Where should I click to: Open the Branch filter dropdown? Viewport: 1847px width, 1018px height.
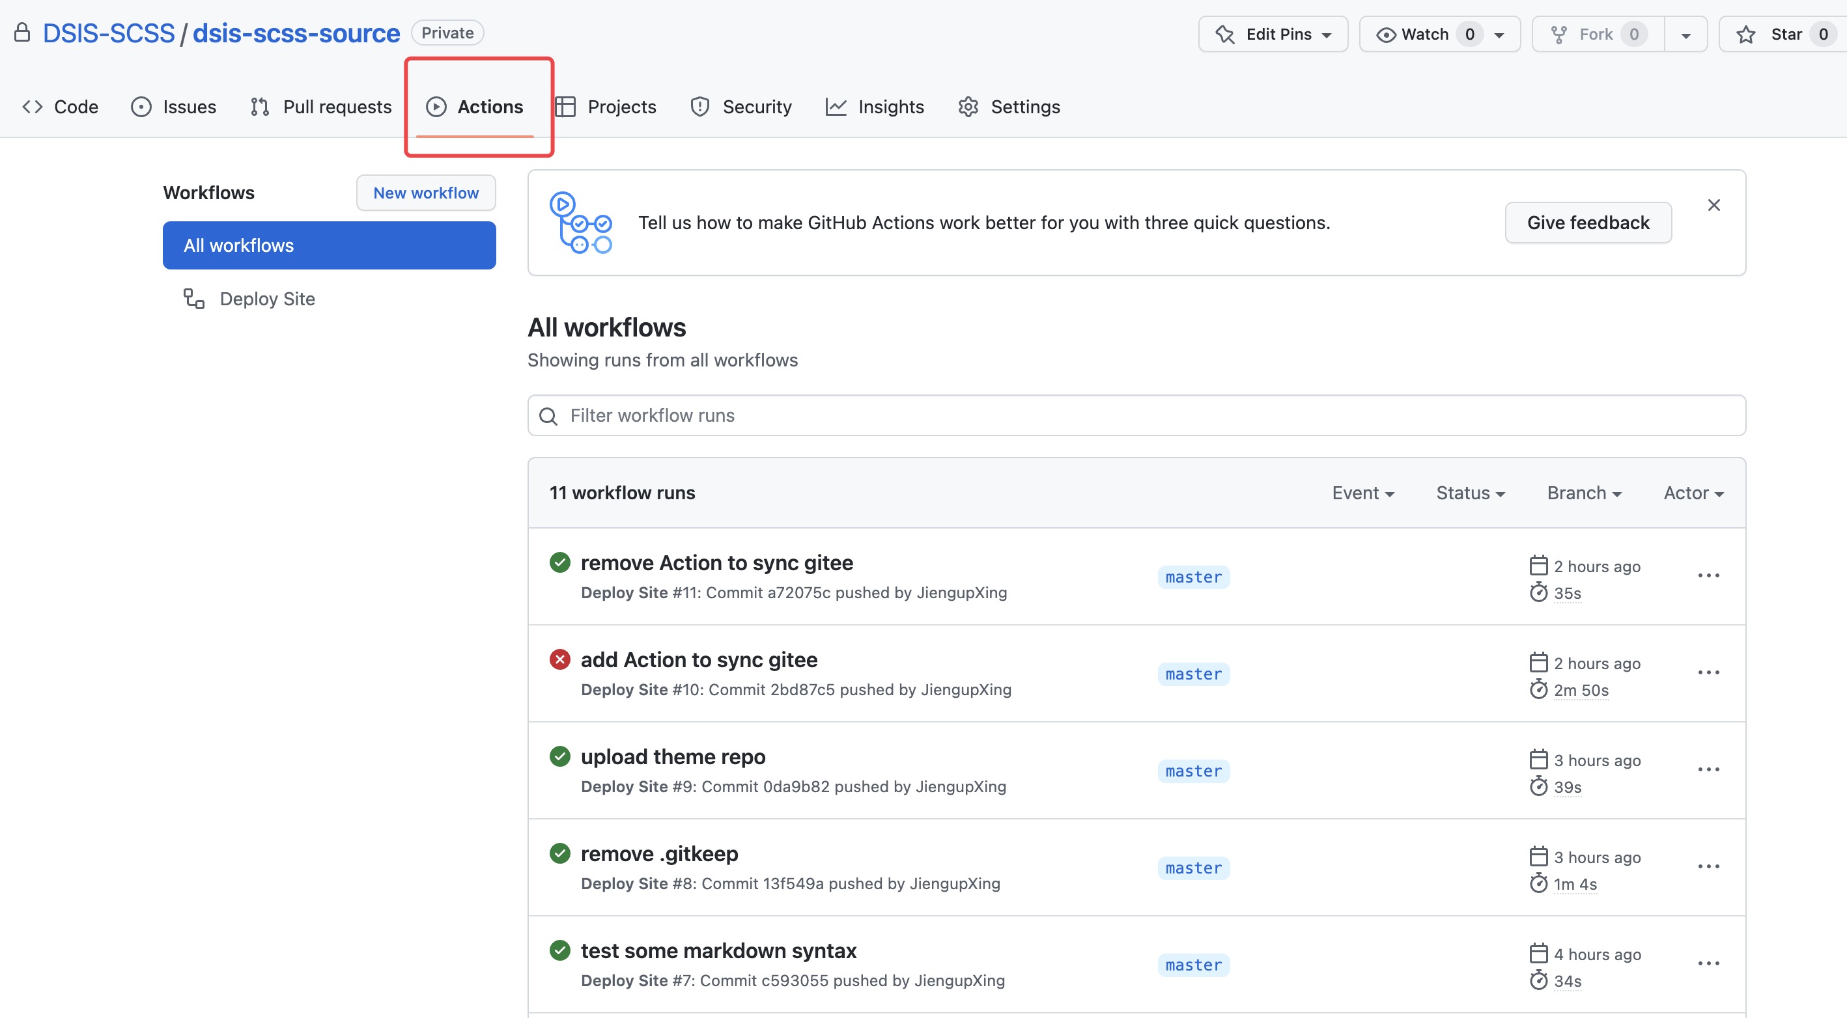pyautogui.click(x=1584, y=493)
